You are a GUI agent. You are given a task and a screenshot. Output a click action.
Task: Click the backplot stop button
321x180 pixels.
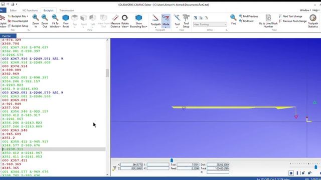291,173
